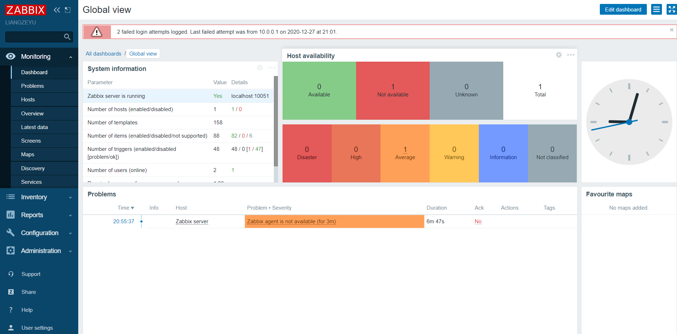
Task: Click the Total hosts tile
Action: coord(540,91)
